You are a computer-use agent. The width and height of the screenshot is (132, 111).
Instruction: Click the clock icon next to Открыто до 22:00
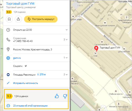pos(8,30)
